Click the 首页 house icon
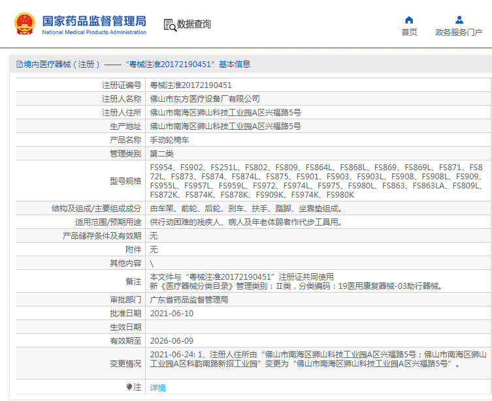The image size is (492, 401). (409, 20)
